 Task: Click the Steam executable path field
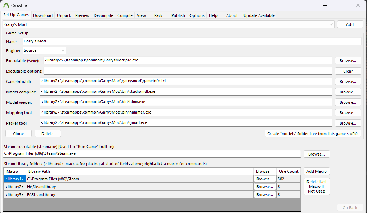pos(152,154)
